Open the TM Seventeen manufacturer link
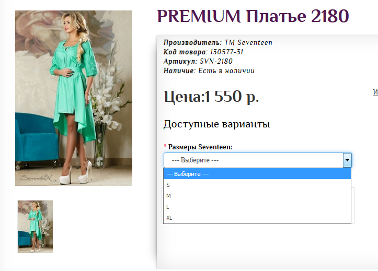378x271 pixels. click(x=248, y=43)
